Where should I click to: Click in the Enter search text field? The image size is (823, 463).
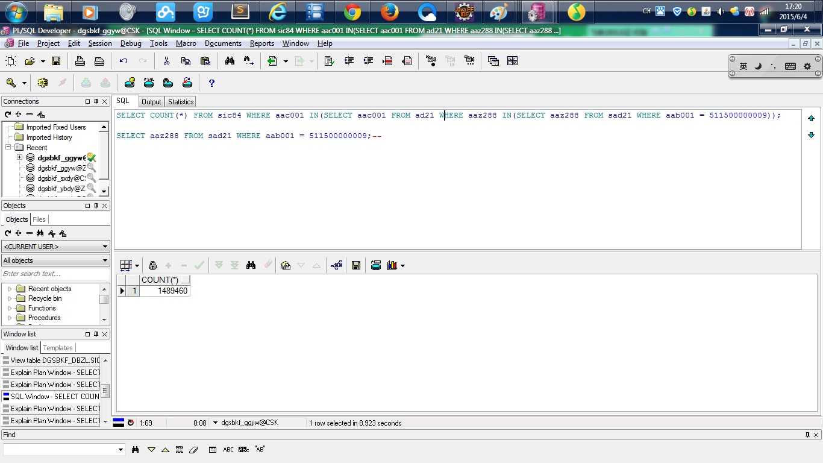(55, 274)
